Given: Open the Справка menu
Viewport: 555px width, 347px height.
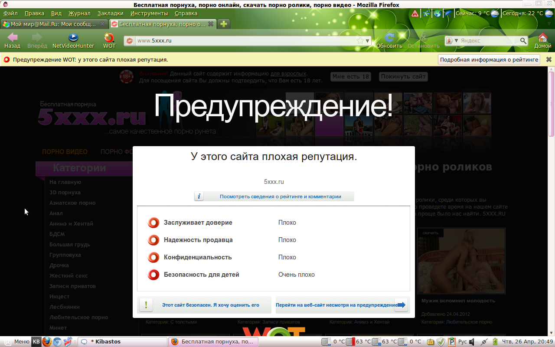Looking at the screenshot, I should pos(186,13).
